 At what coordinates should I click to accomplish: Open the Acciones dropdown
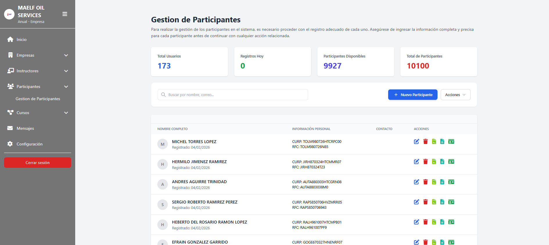455,95
